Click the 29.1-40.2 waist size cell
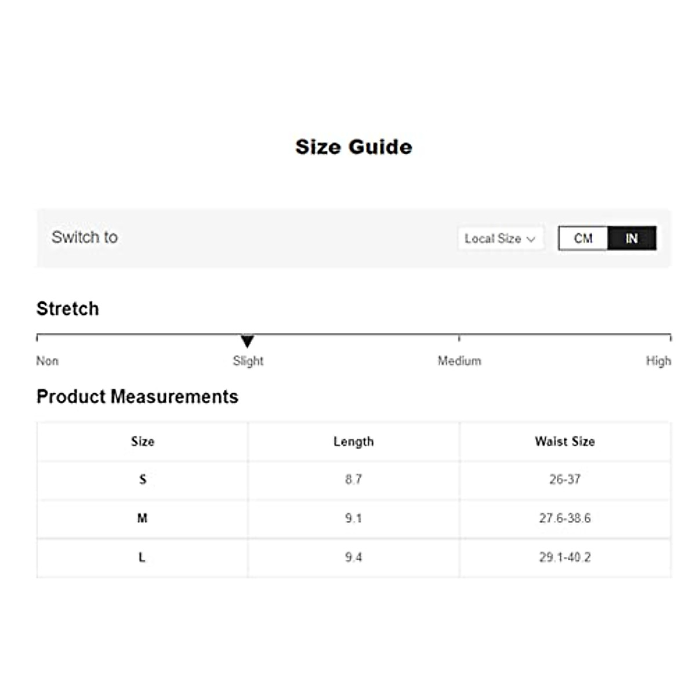The image size is (696, 696). [x=564, y=557]
